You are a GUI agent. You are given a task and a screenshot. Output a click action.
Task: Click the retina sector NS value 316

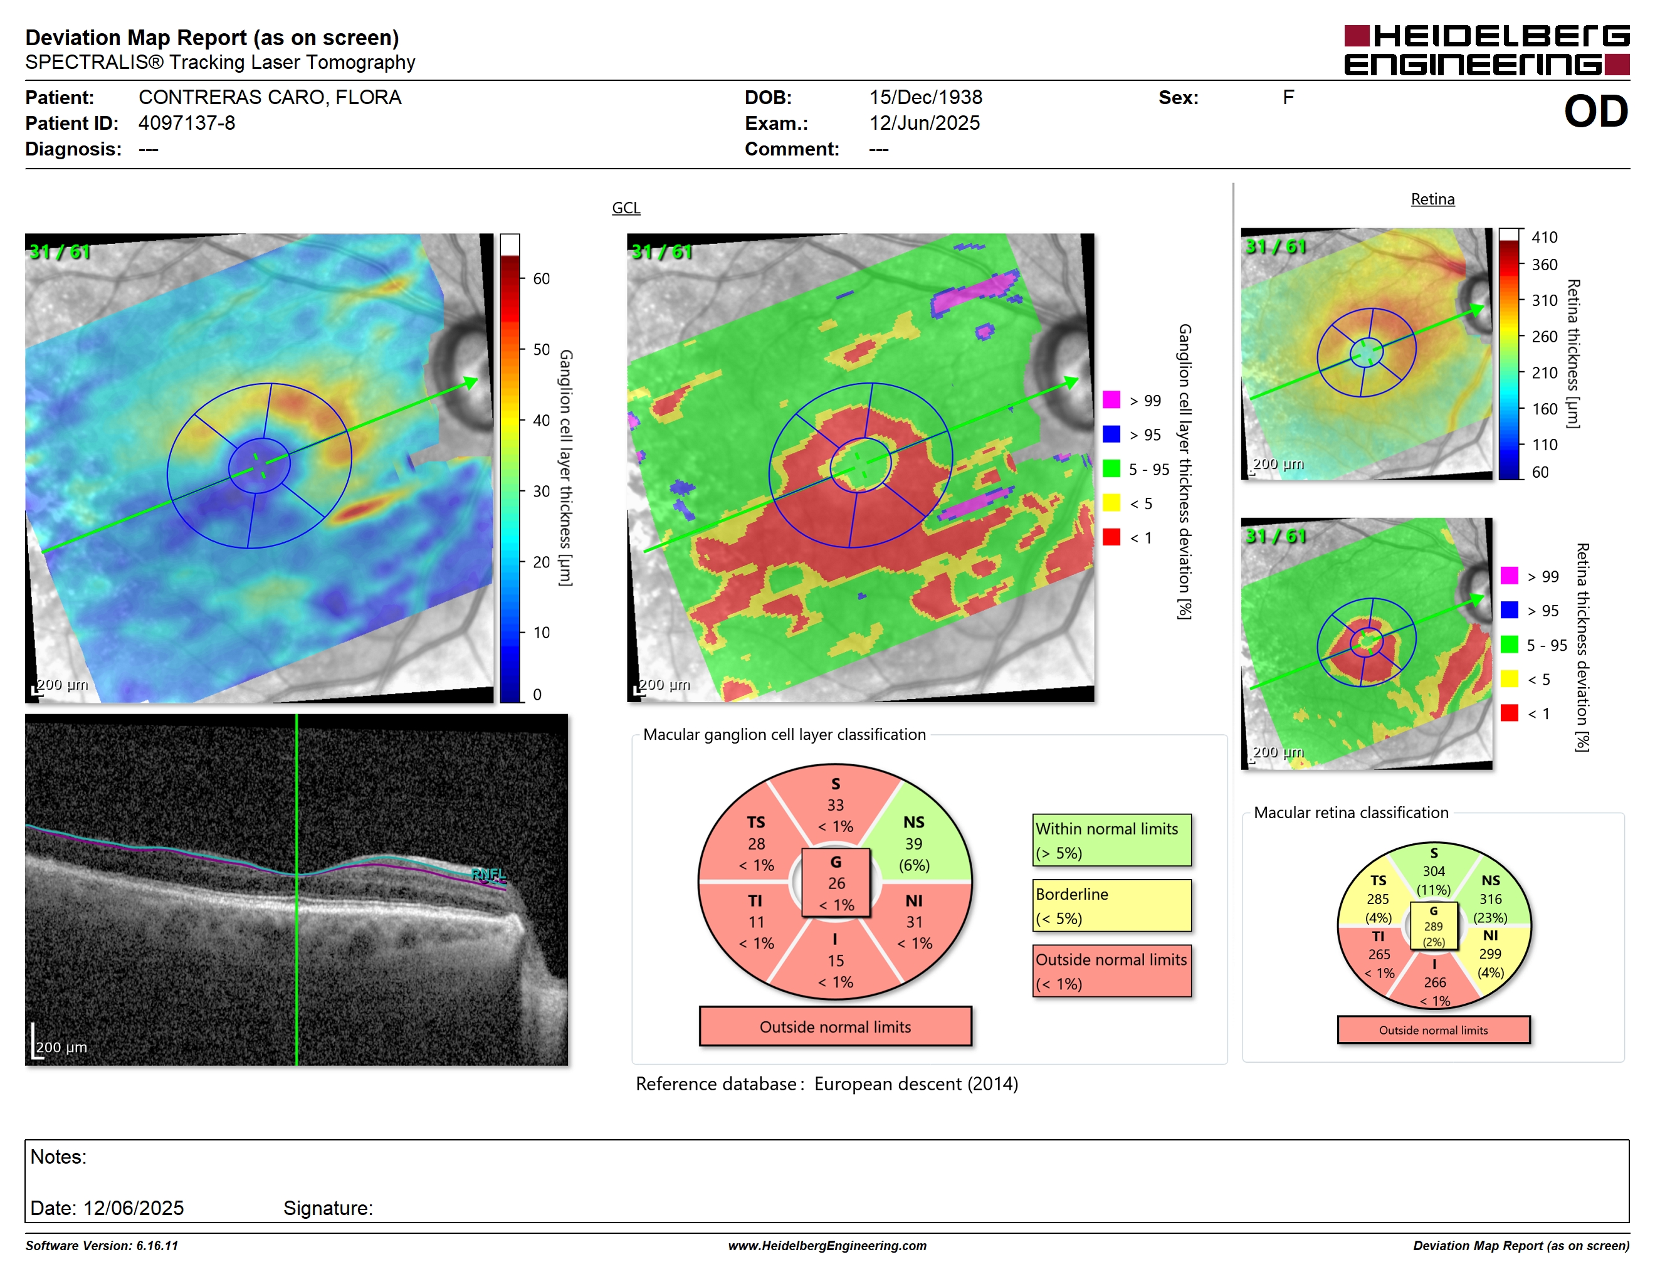(1490, 898)
